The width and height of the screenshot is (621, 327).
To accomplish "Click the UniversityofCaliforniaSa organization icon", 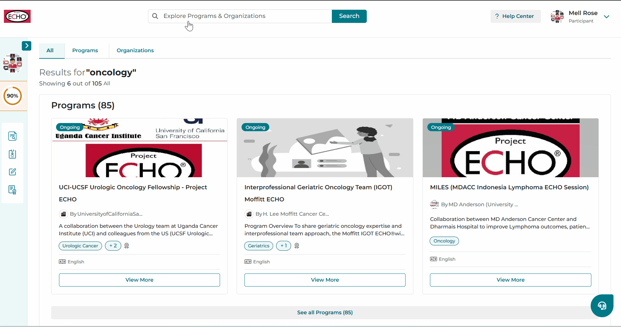I will 63,214.
